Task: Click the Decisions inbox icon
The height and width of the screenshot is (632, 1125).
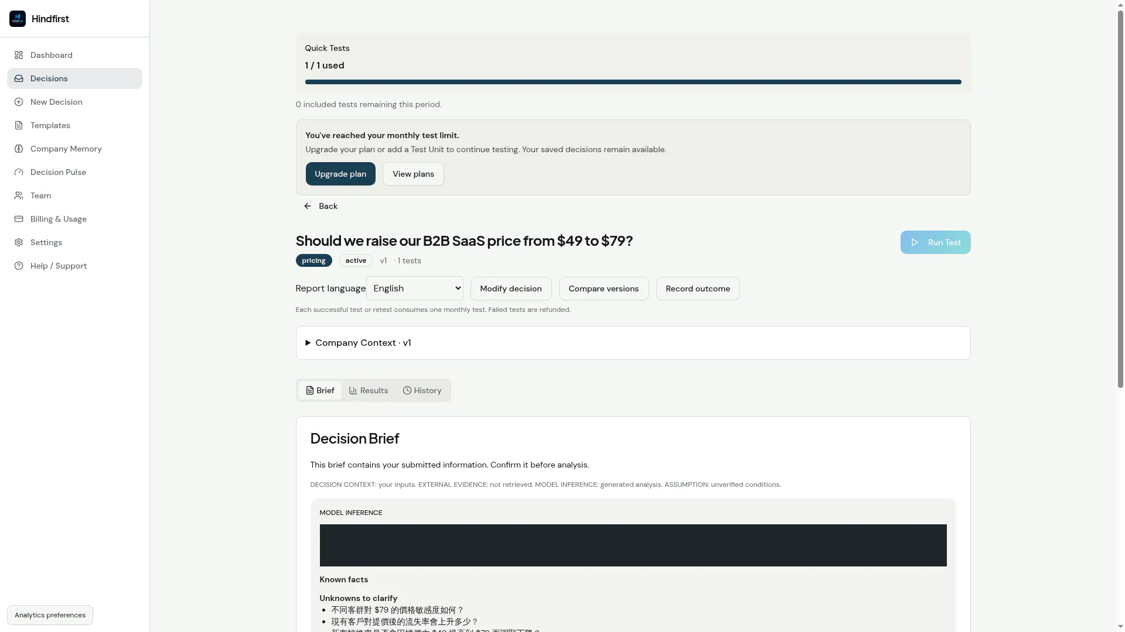Action: pyautogui.click(x=19, y=78)
